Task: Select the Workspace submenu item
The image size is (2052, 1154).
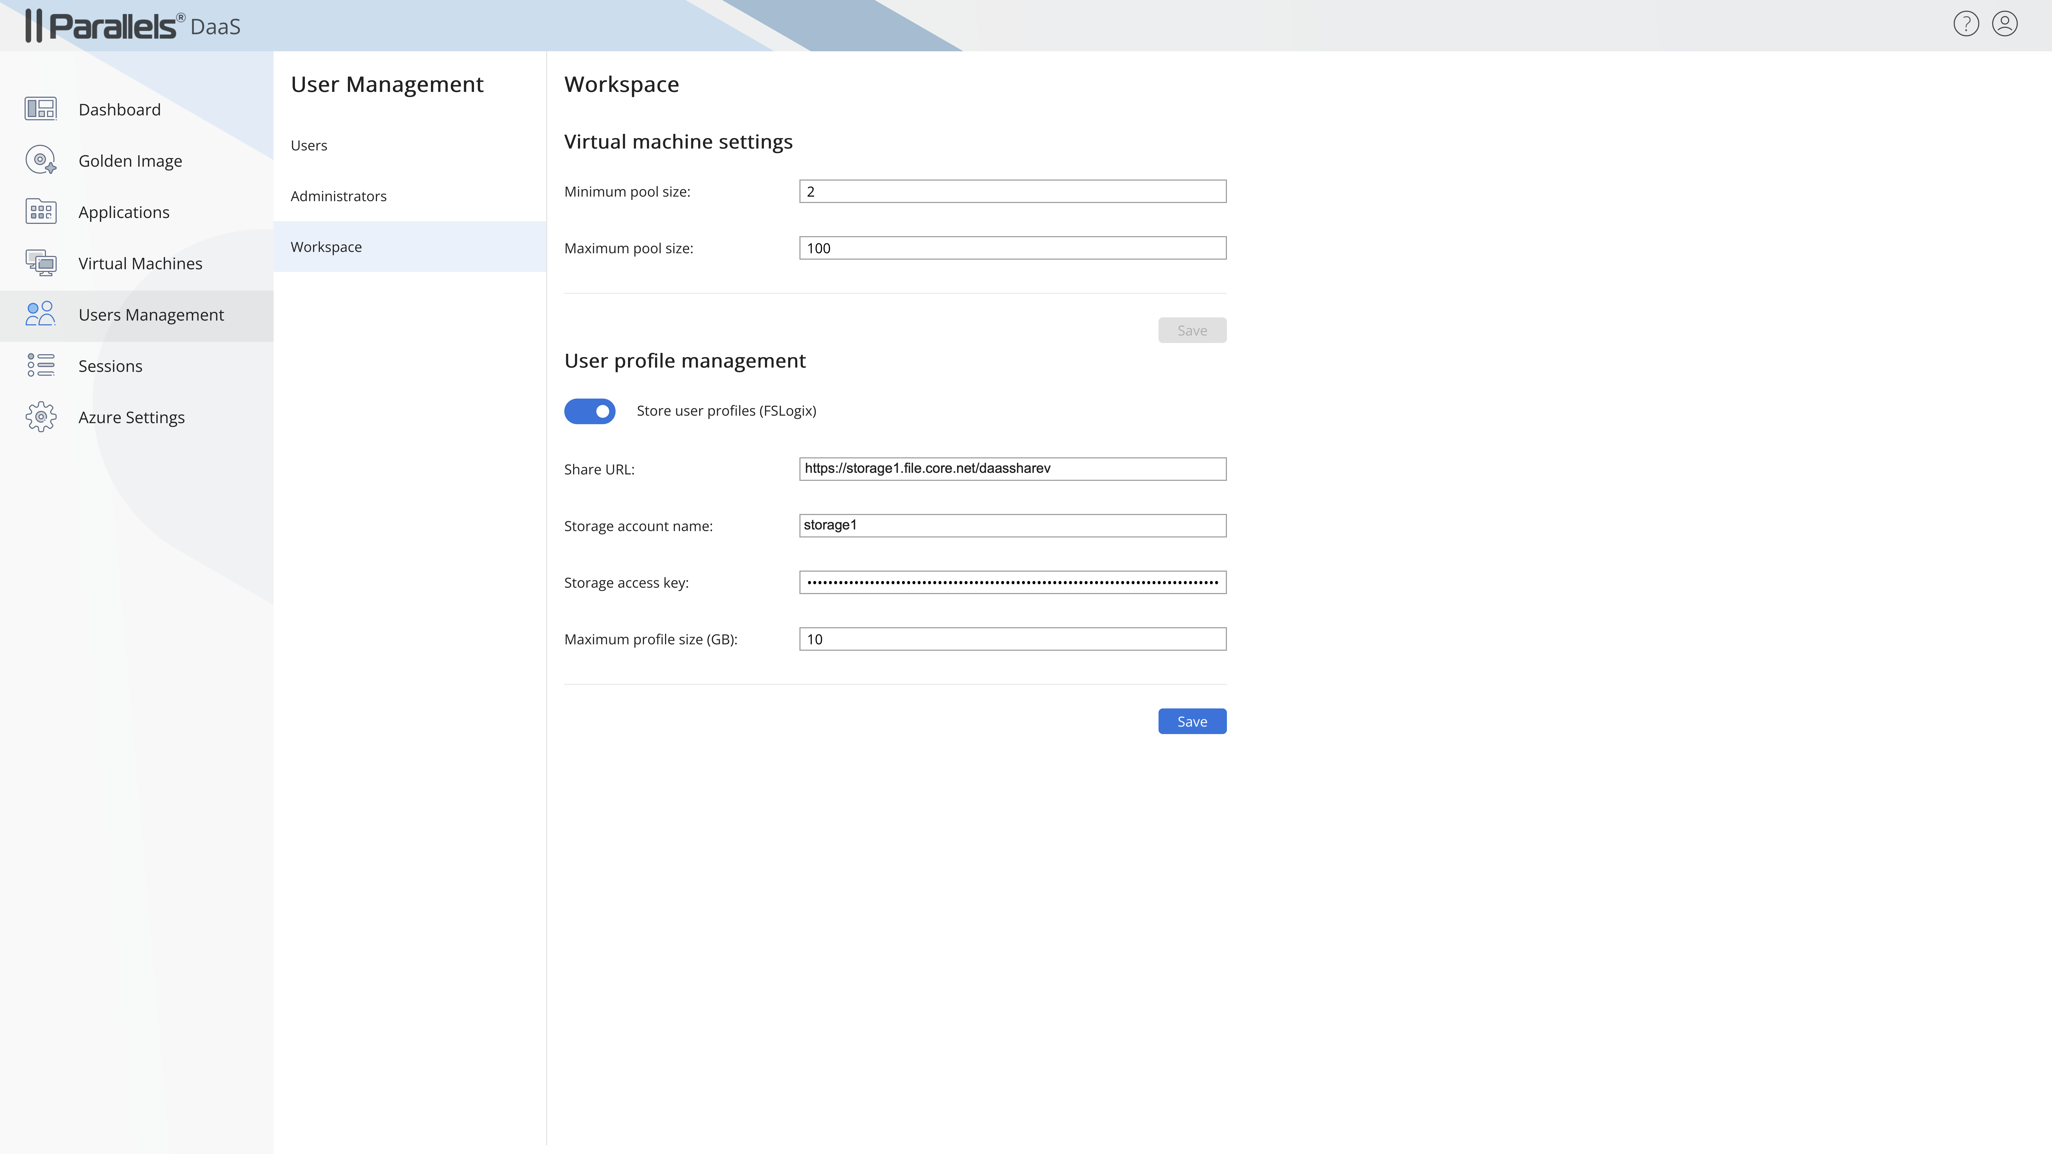Action: coord(326,247)
